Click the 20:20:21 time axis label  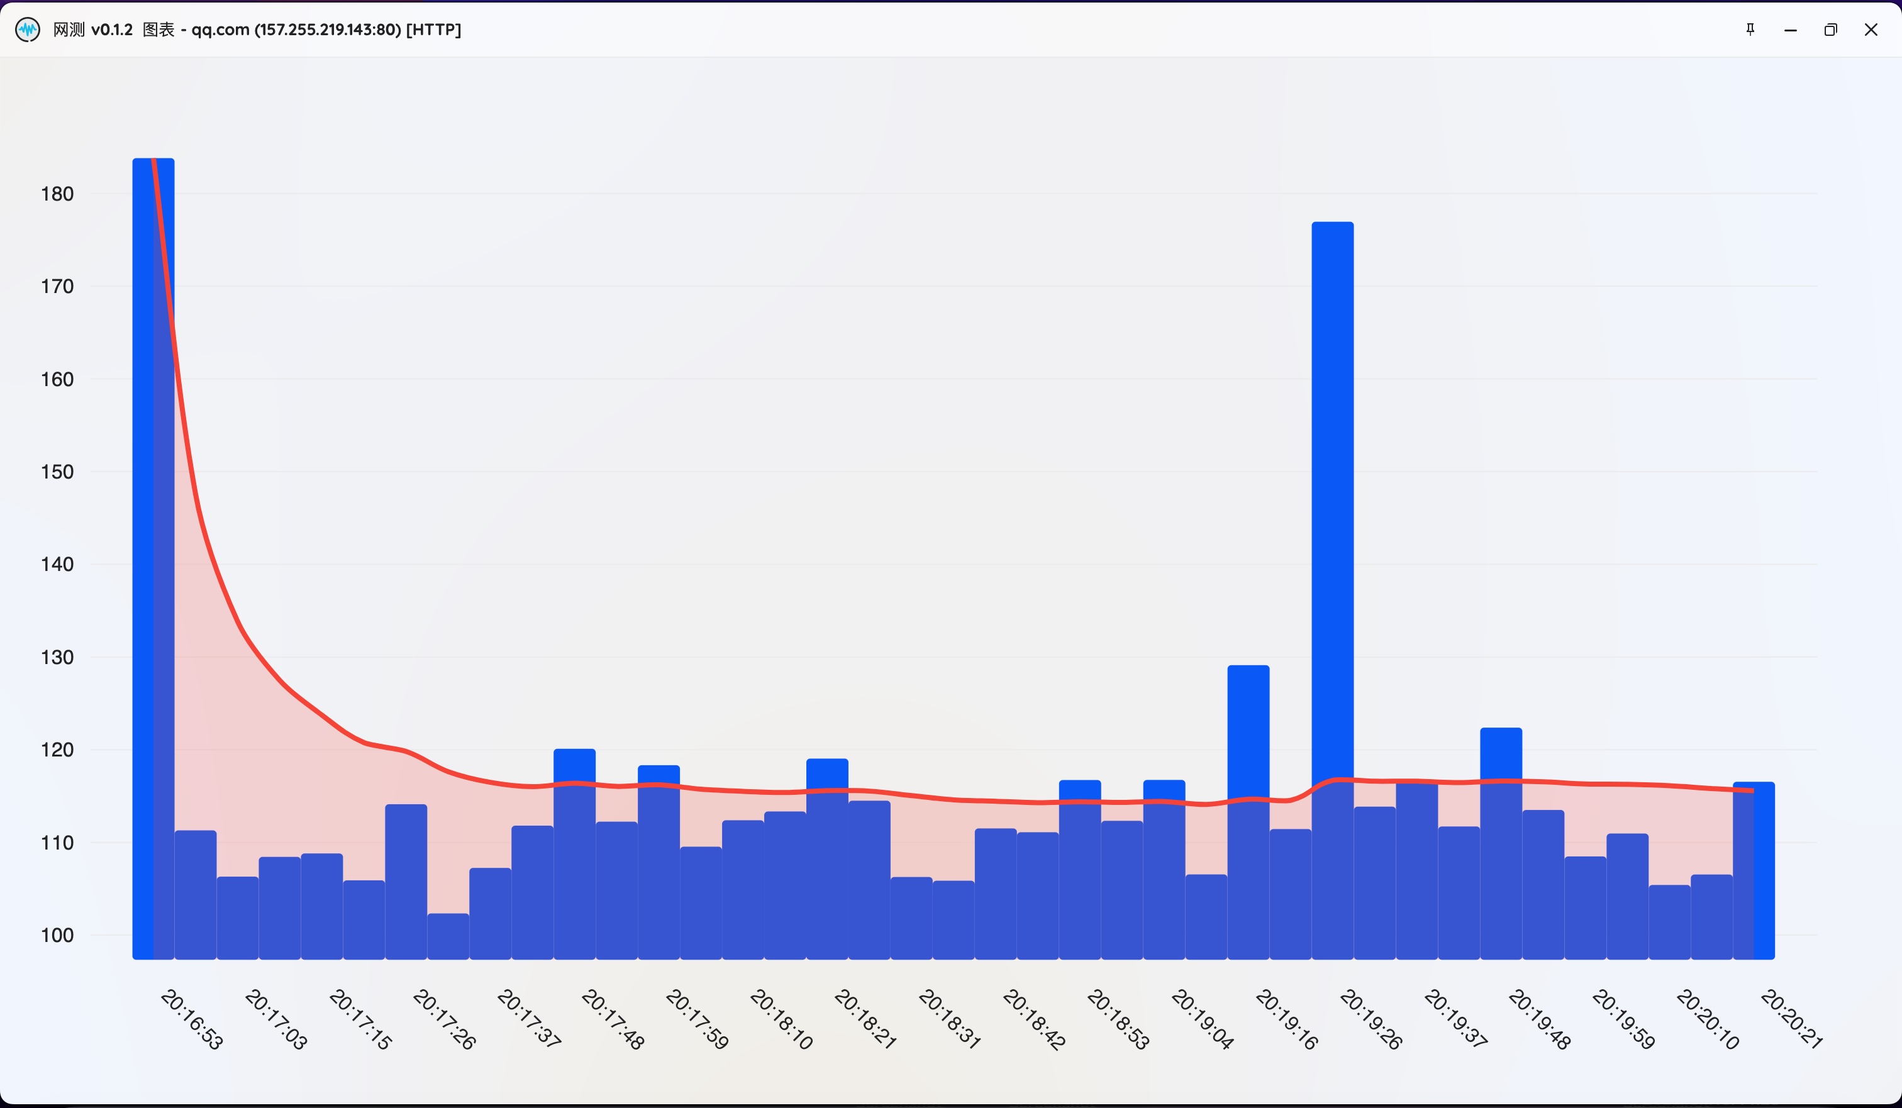click(1791, 1019)
